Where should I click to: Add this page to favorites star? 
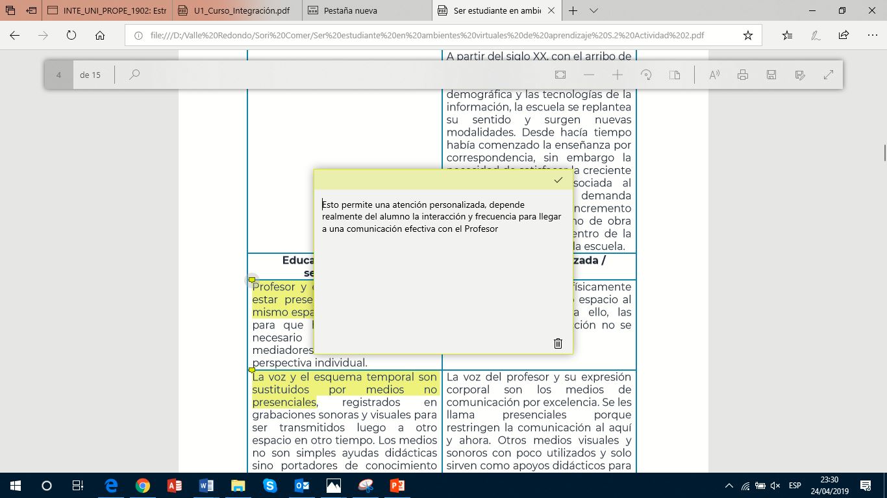point(748,36)
